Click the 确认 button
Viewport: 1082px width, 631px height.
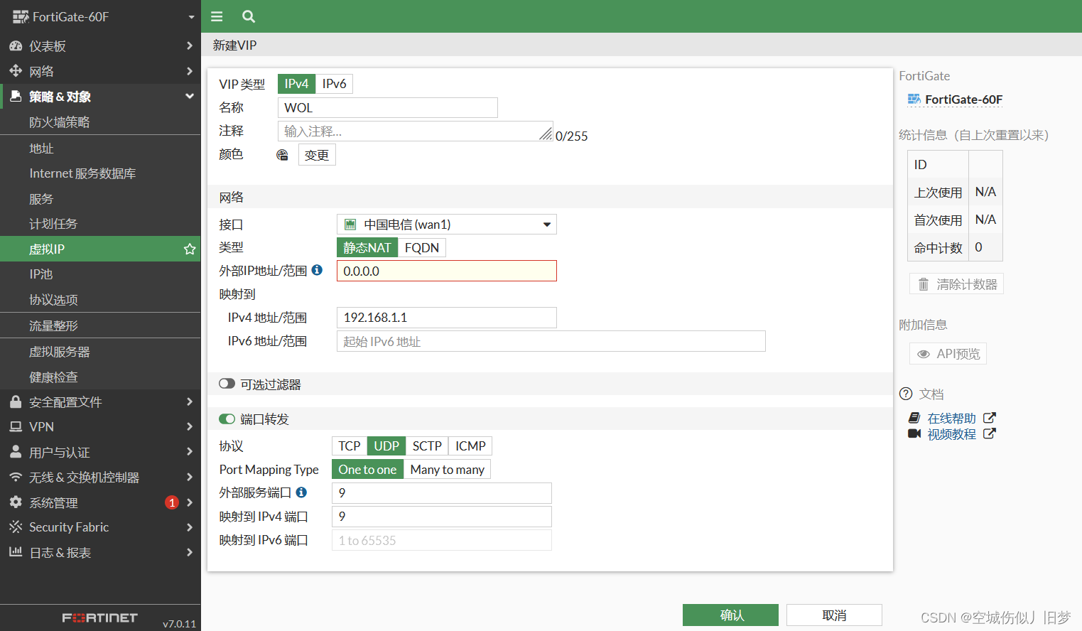tap(730, 615)
